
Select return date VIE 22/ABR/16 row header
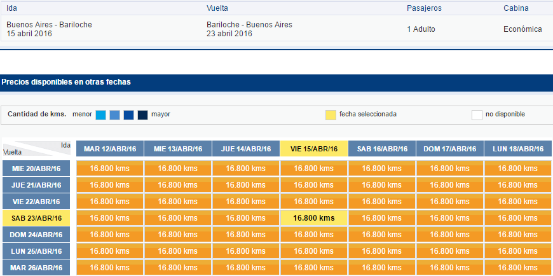click(36, 202)
